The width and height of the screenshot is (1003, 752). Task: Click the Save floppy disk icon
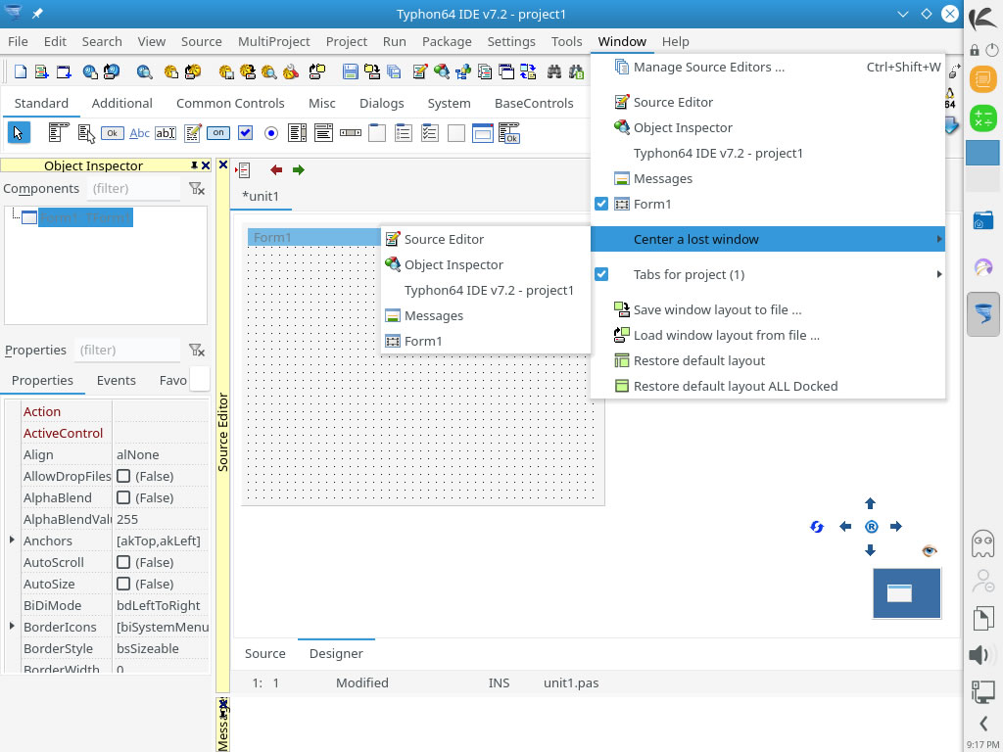350,71
